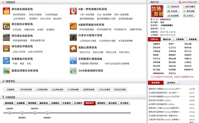Select the 滚动研报 tab
This screenshot has width=199, height=123.
[156, 83]
